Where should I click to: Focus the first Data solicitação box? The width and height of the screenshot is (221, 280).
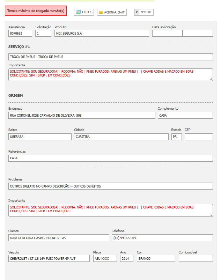pyautogui.click(x=167, y=33)
